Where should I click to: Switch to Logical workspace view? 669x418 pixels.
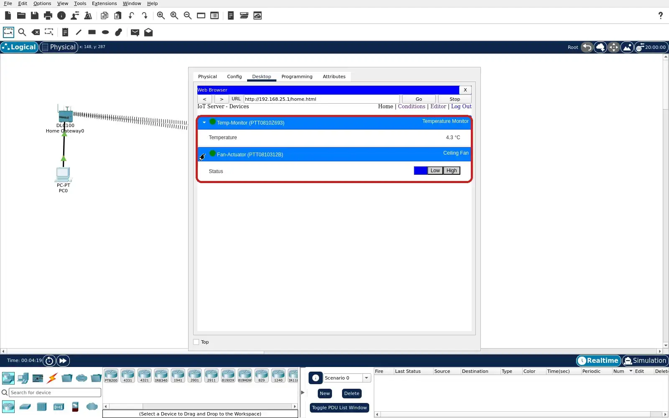click(20, 47)
